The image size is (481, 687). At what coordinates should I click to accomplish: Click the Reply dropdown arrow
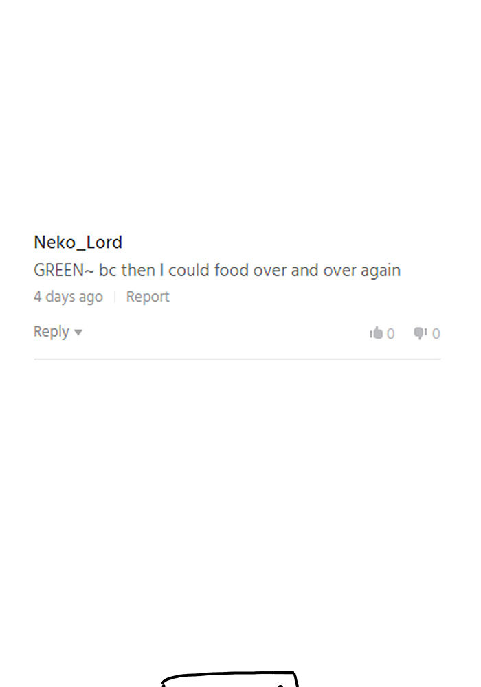(78, 333)
